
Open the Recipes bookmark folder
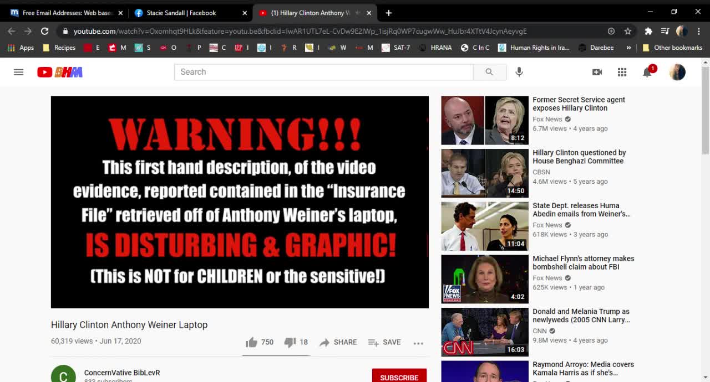pos(59,48)
